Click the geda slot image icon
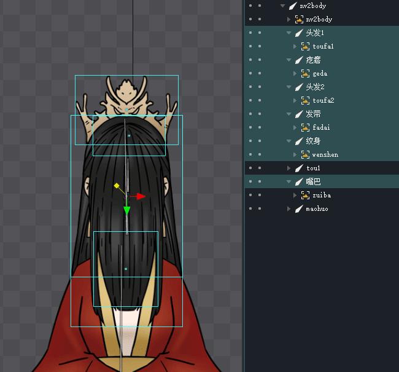This screenshot has height=372, width=399. click(x=305, y=74)
